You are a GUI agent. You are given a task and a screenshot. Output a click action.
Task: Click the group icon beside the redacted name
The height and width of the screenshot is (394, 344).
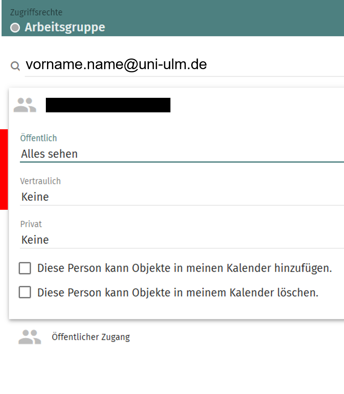click(25, 105)
